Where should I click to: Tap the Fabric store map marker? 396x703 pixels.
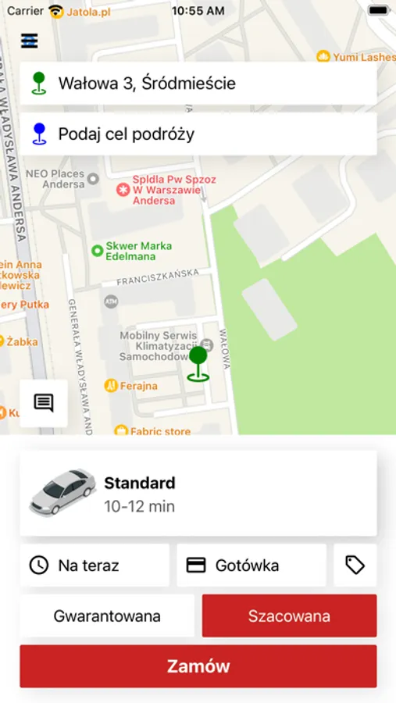click(121, 431)
